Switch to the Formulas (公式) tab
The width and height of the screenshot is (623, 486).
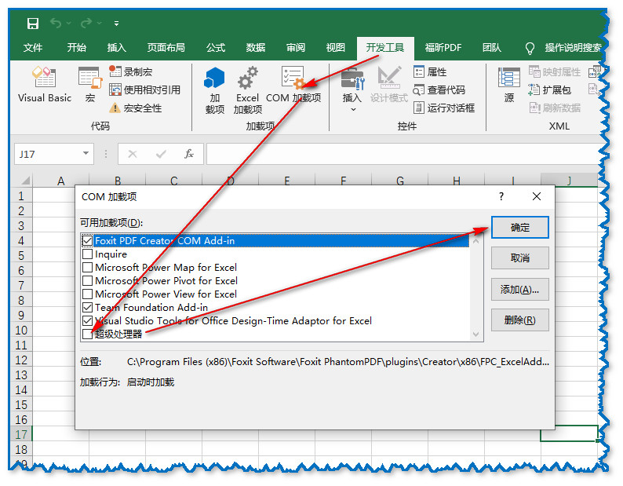(x=215, y=48)
